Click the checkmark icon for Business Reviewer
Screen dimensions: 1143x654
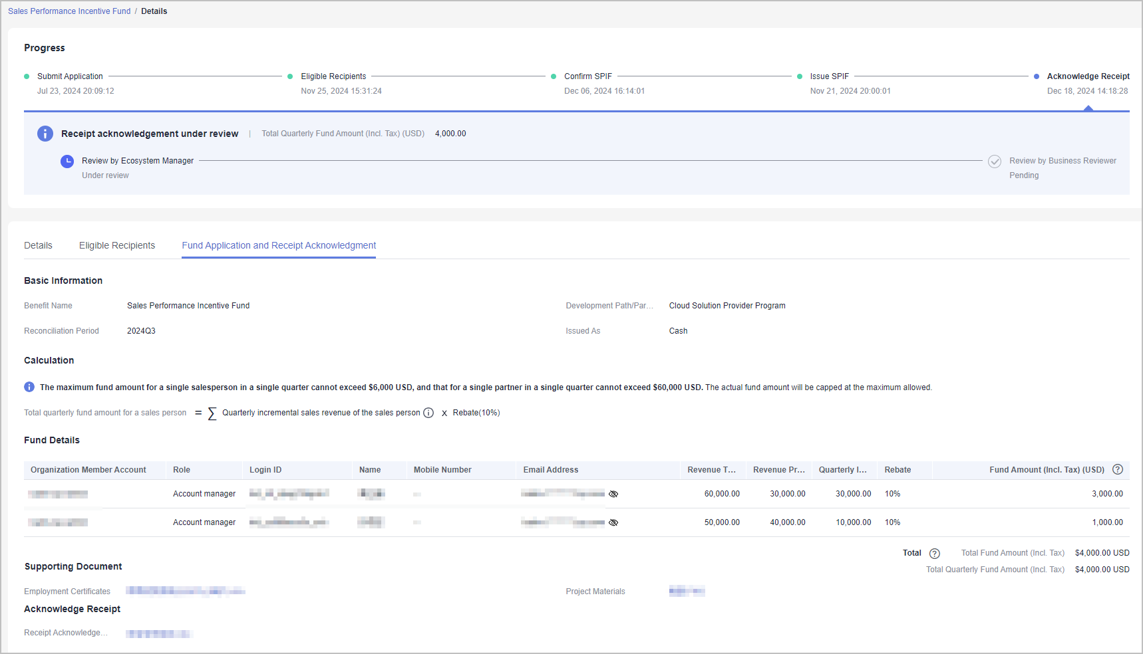[x=994, y=162]
